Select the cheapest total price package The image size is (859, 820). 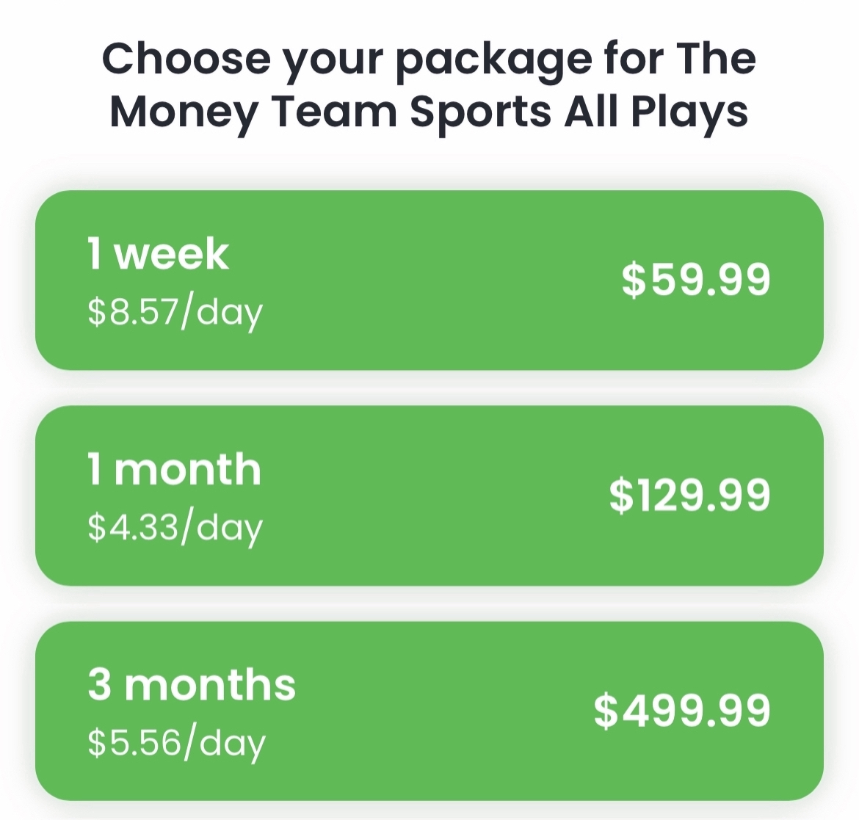click(x=429, y=280)
